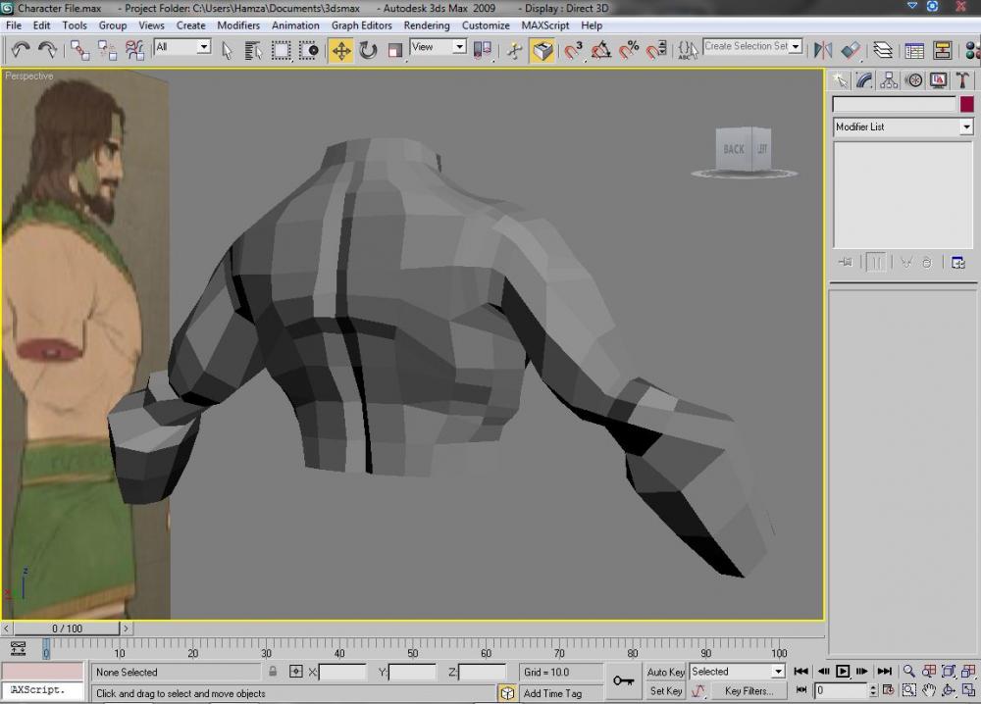The width and height of the screenshot is (981, 704).
Task: Click the dark red object color swatch
Action: pos(966,104)
